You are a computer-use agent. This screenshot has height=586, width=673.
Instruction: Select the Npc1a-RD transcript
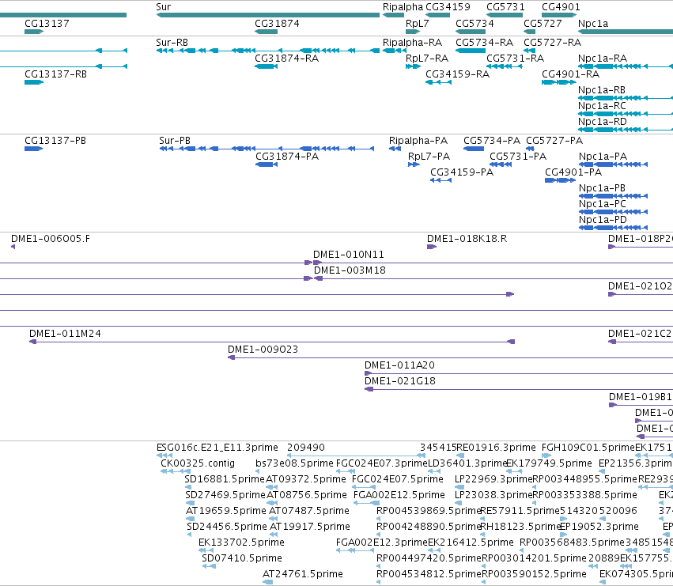626,130
